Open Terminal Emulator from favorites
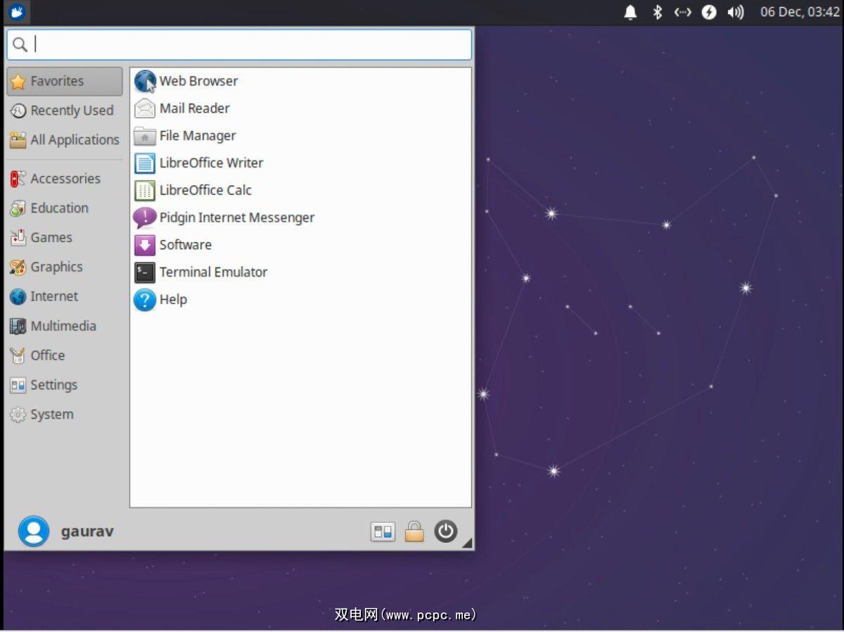This screenshot has height=632, width=844. (213, 272)
